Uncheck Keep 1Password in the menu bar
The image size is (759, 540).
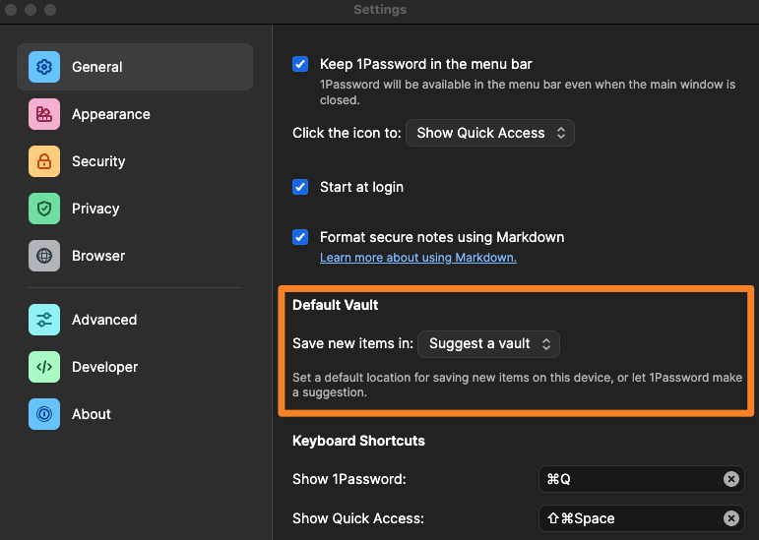(301, 64)
